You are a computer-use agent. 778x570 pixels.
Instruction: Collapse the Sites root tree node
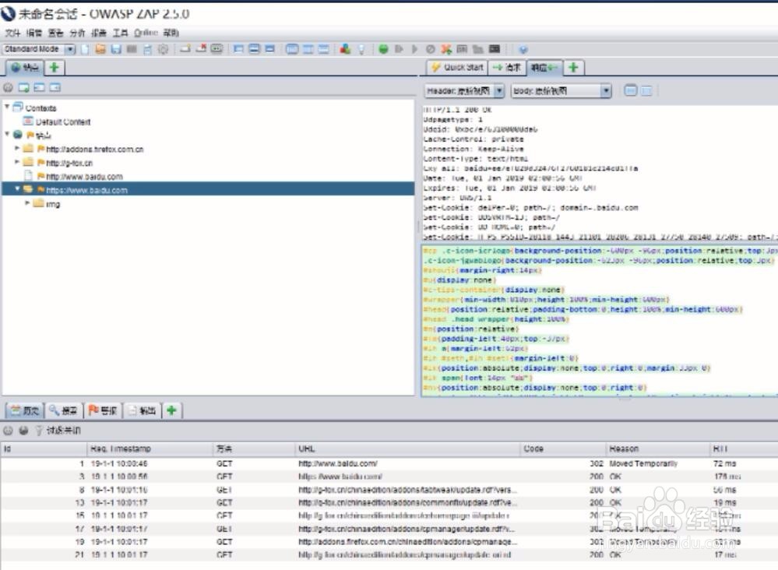7,134
